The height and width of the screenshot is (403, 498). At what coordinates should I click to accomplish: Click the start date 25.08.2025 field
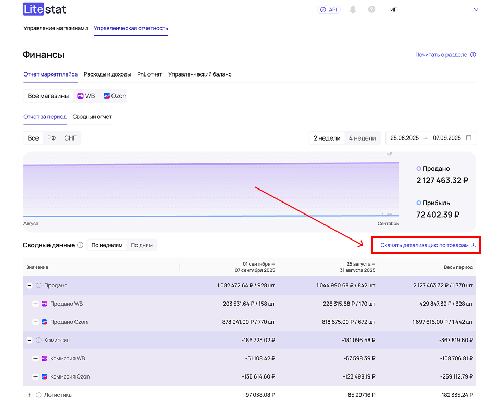point(404,138)
